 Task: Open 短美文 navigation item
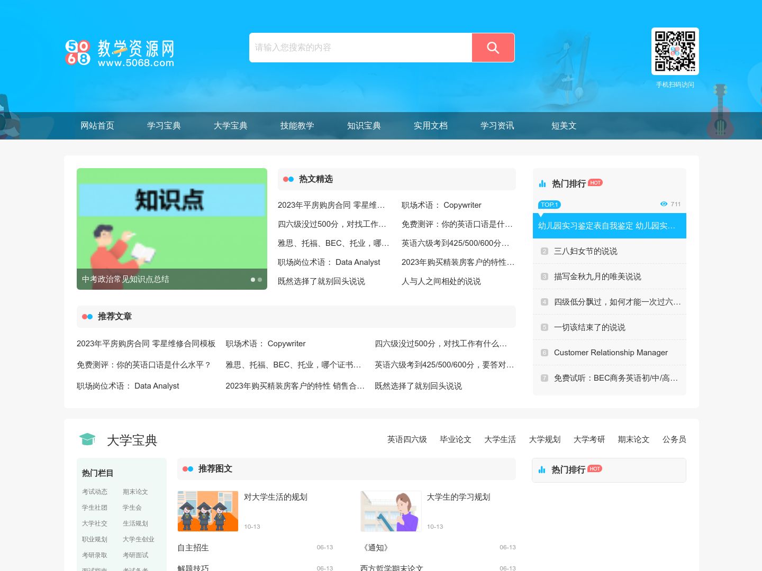point(564,126)
